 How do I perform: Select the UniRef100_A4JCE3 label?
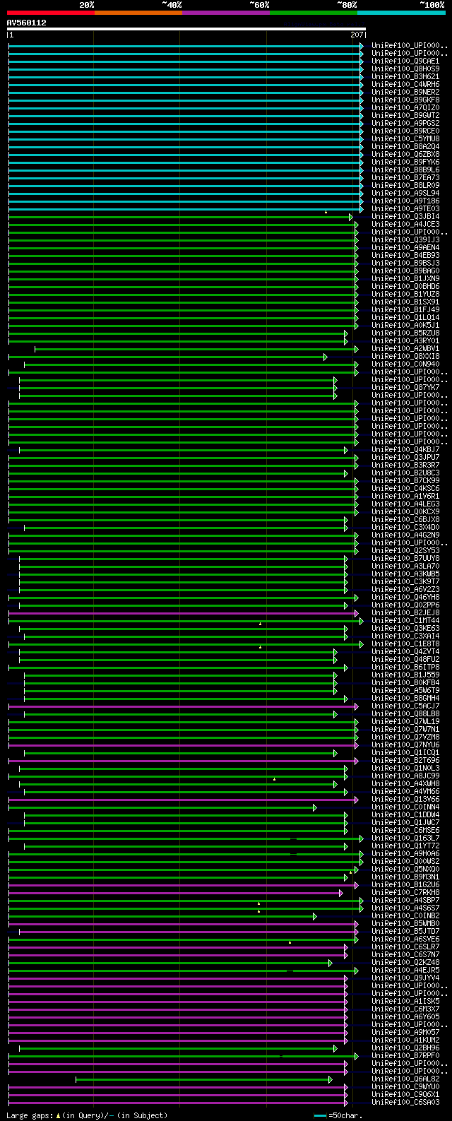pyautogui.click(x=405, y=225)
